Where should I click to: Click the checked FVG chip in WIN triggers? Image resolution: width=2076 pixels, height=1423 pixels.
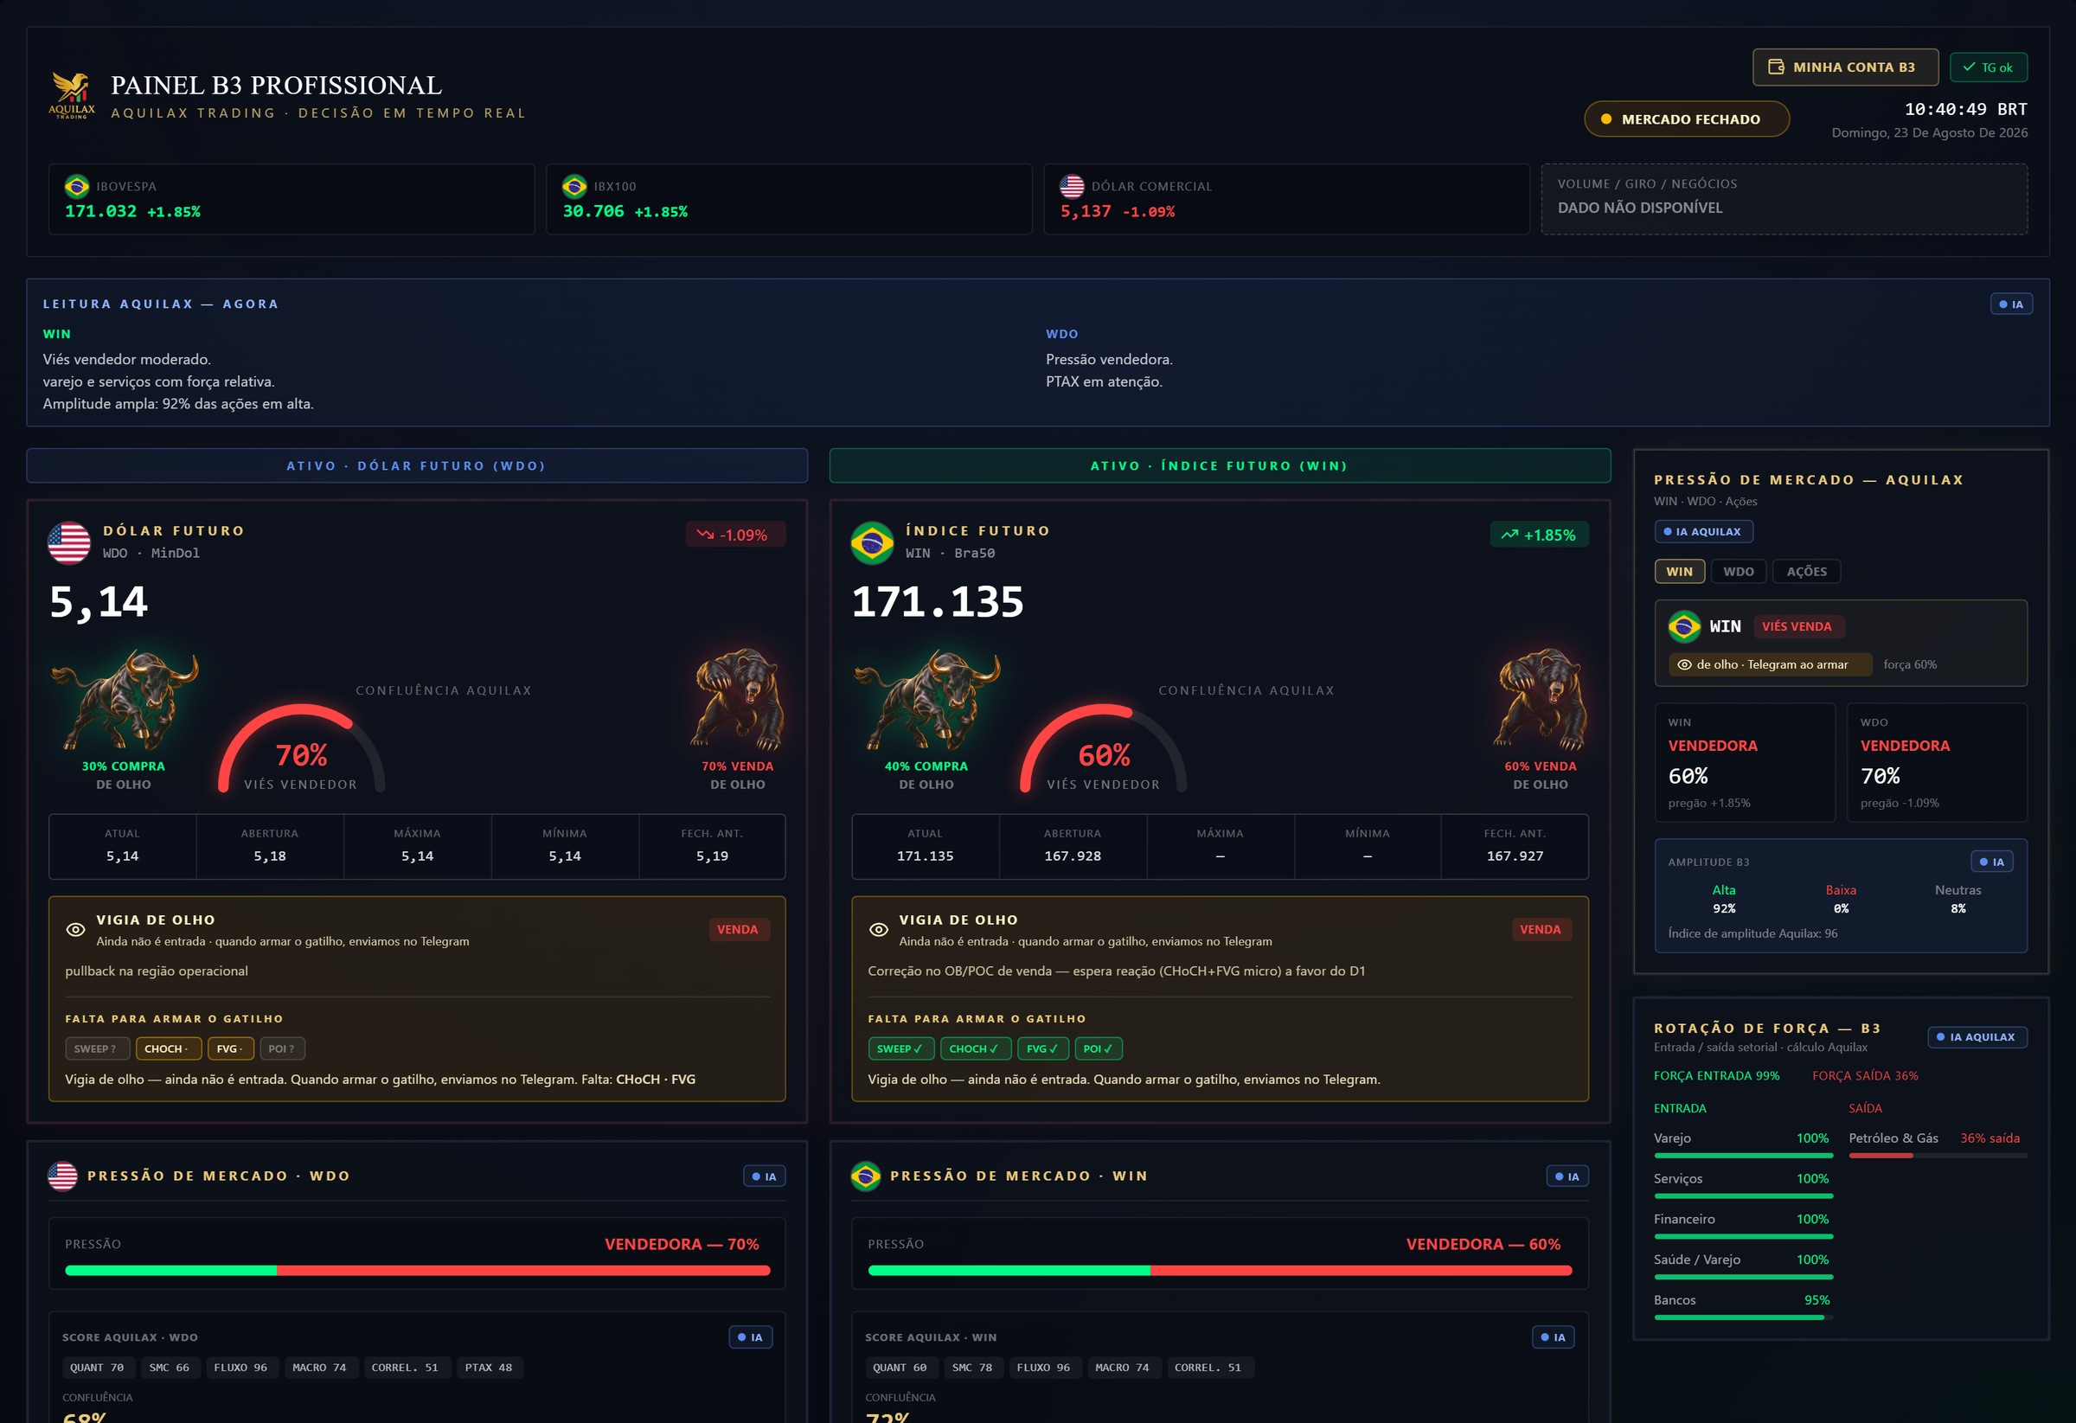coord(1043,1048)
